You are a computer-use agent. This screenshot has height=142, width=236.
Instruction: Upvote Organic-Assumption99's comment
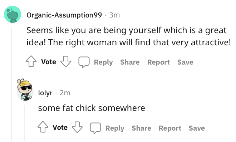coord(31,61)
